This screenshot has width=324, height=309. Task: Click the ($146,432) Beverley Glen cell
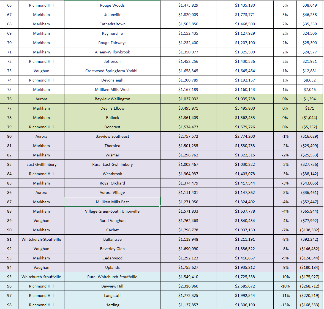pyautogui.click(x=309, y=249)
